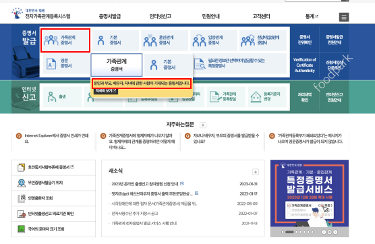Click the 증명서 진위확인 link

(x=304, y=40)
